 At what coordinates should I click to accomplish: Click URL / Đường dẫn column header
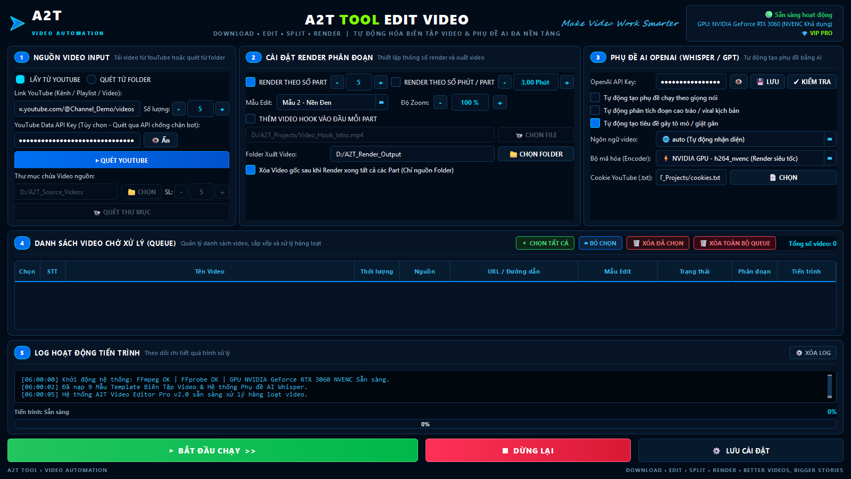(514, 271)
